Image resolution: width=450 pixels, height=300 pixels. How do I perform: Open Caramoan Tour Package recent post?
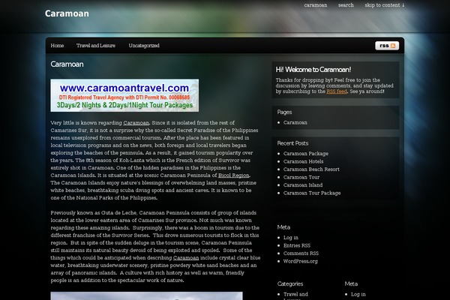click(x=312, y=193)
